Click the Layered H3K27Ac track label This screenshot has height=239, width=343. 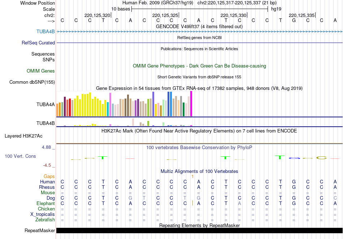[23, 136]
